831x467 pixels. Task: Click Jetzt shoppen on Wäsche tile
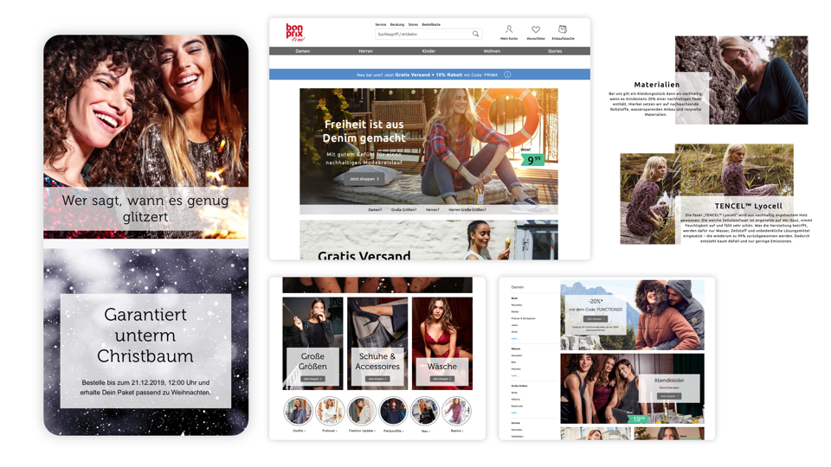442,379
